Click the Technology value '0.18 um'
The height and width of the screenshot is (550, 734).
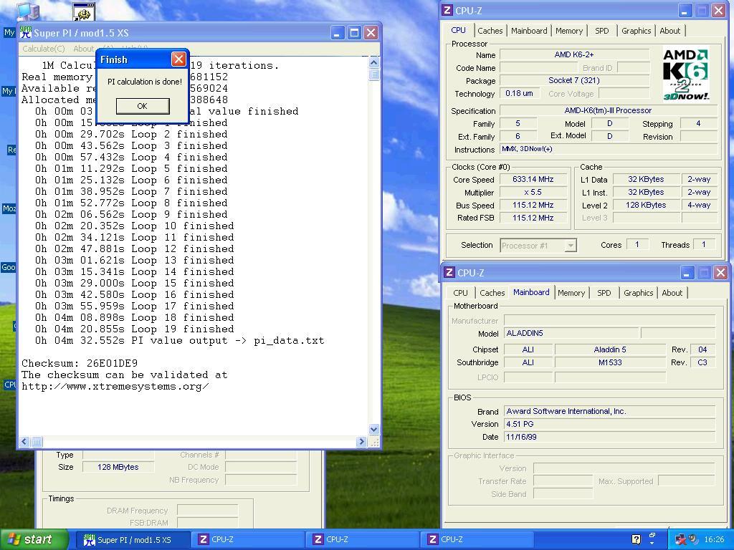point(519,94)
